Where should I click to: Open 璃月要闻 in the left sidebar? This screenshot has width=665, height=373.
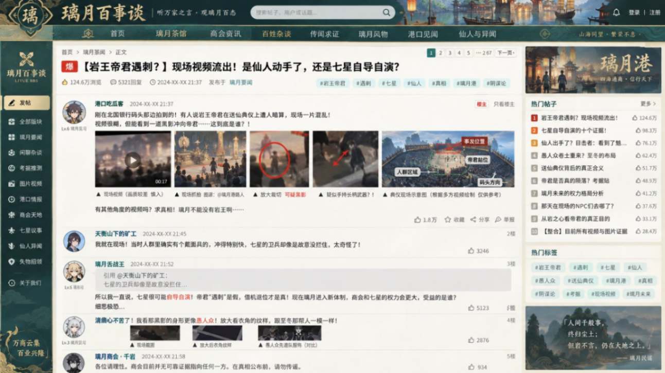tap(26, 137)
